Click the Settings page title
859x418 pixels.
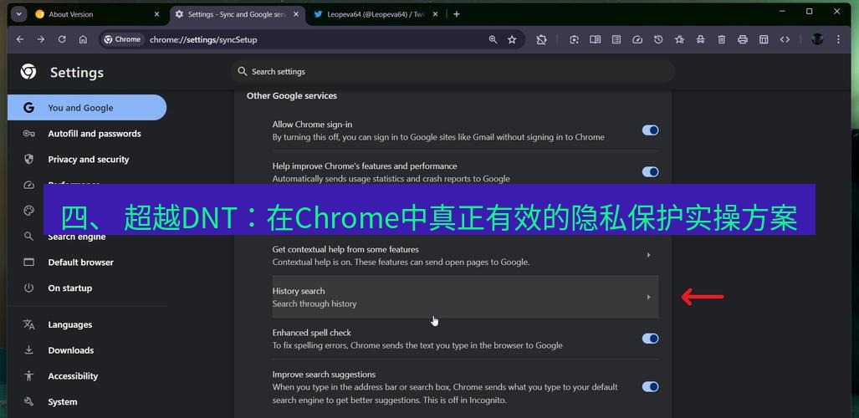point(77,73)
